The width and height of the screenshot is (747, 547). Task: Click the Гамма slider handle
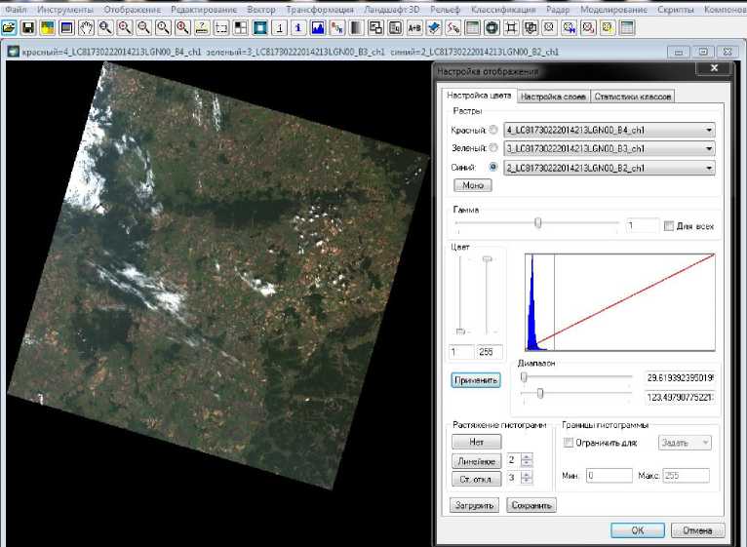pyautogui.click(x=538, y=223)
